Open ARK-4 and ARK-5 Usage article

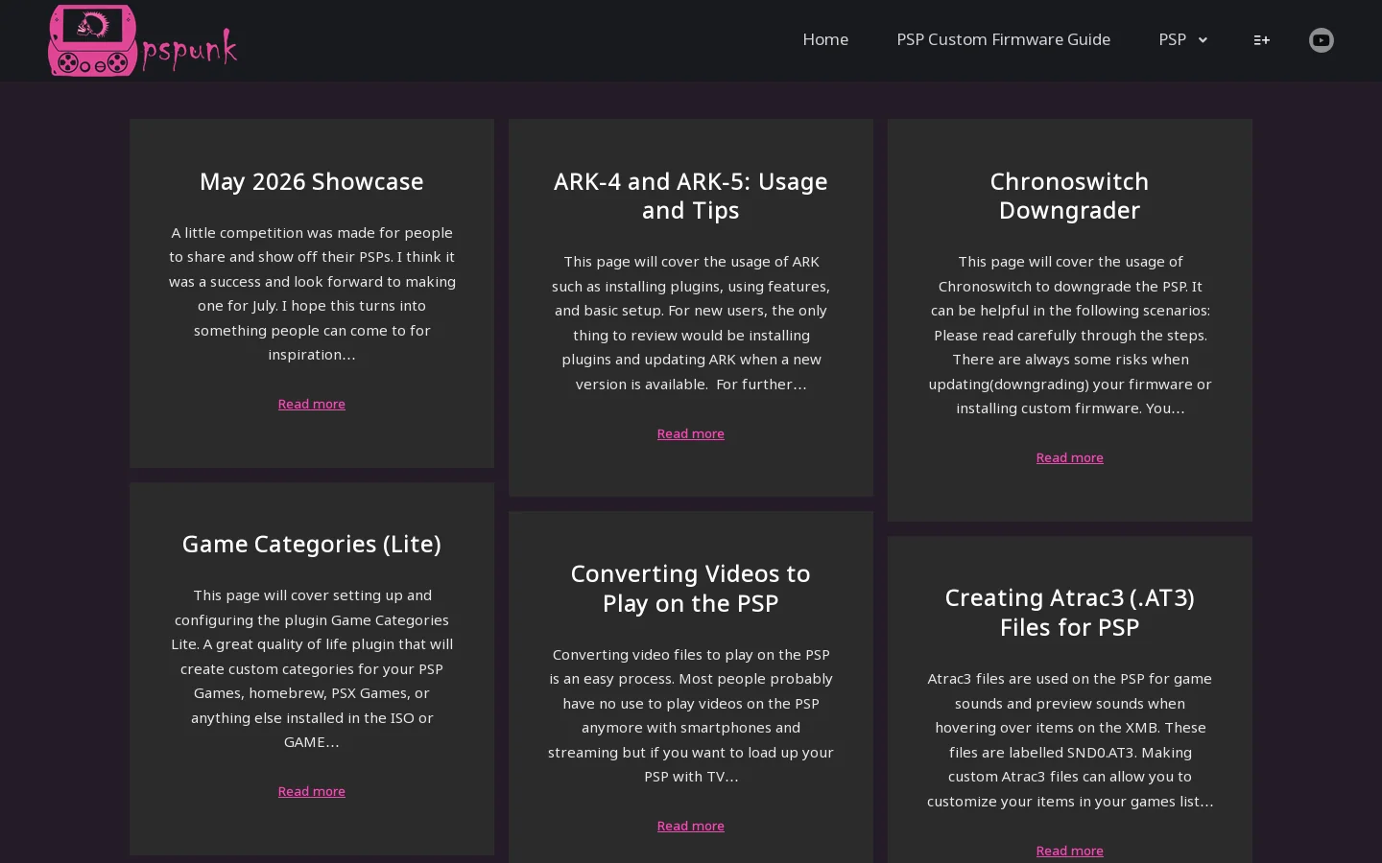691,196
